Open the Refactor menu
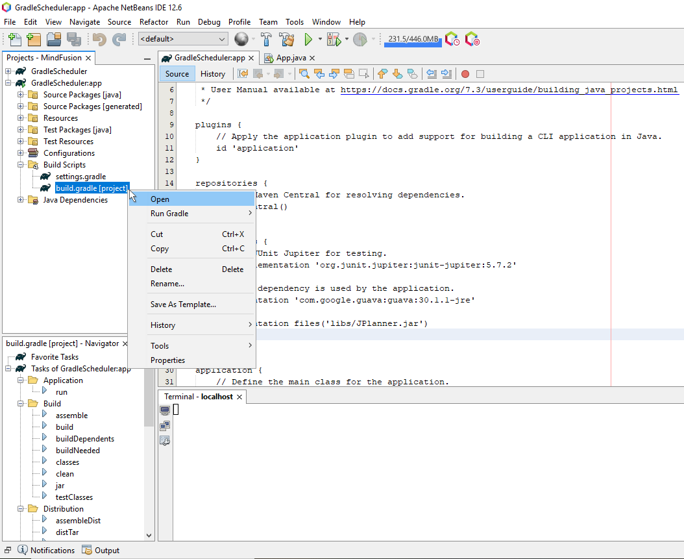This screenshot has height=559, width=684. click(x=154, y=21)
